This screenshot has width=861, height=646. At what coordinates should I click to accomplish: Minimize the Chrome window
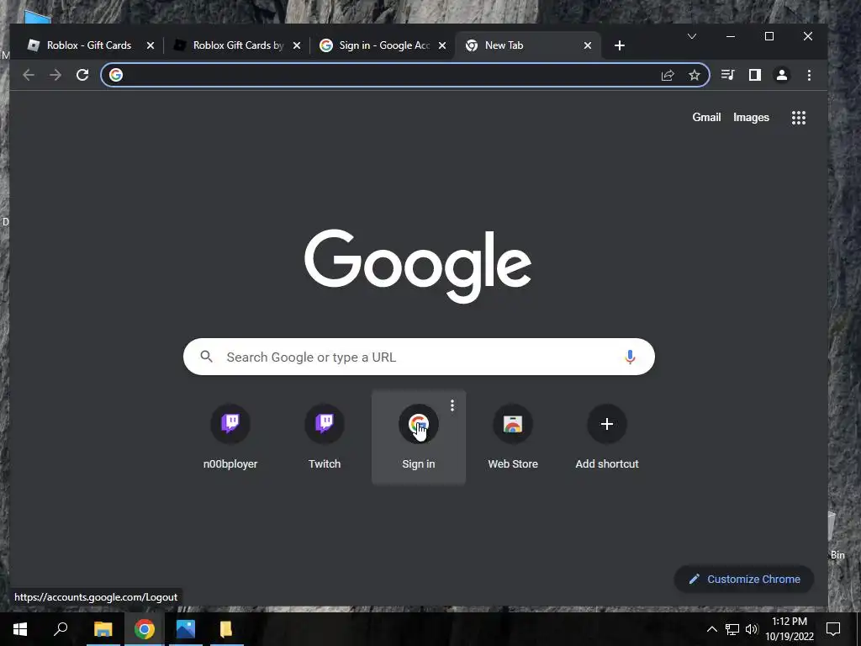point(731,36)
